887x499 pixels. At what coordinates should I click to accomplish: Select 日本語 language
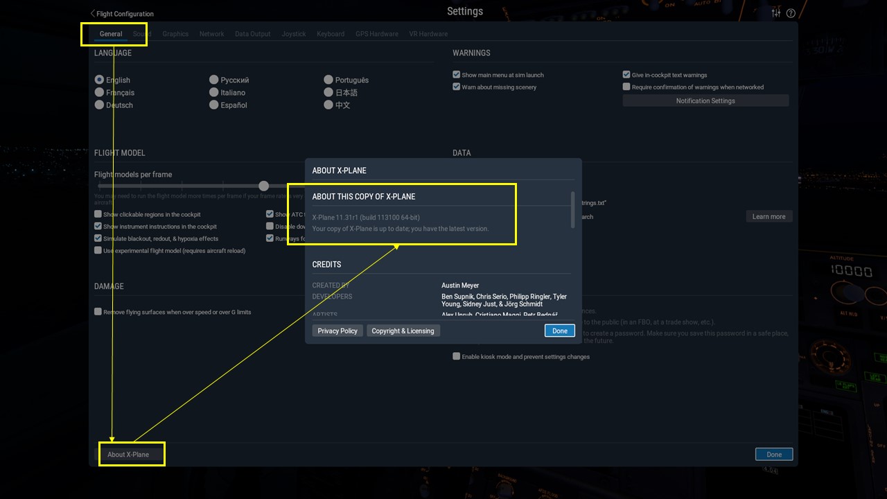click(x=328, y=92)
